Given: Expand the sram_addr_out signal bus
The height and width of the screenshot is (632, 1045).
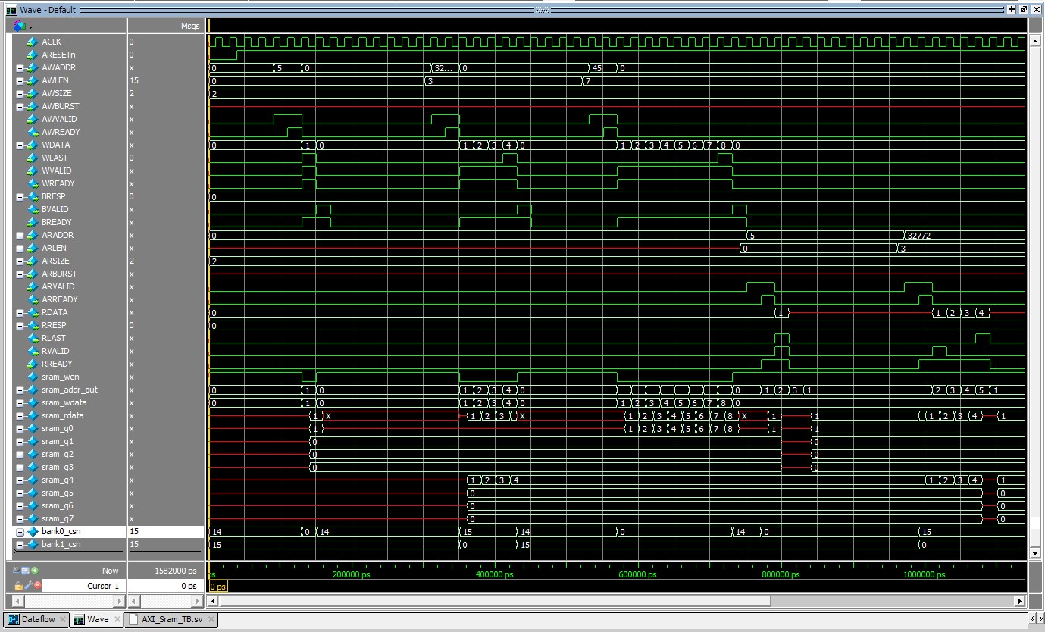Looking at the screenshot, I should (20, 390).
